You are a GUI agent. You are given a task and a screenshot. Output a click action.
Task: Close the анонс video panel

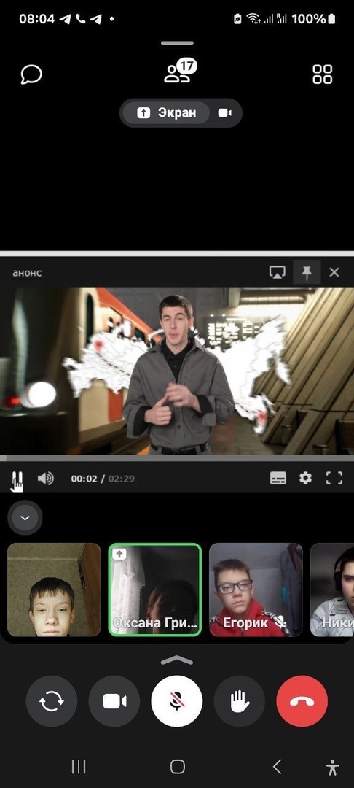[334, 272]
